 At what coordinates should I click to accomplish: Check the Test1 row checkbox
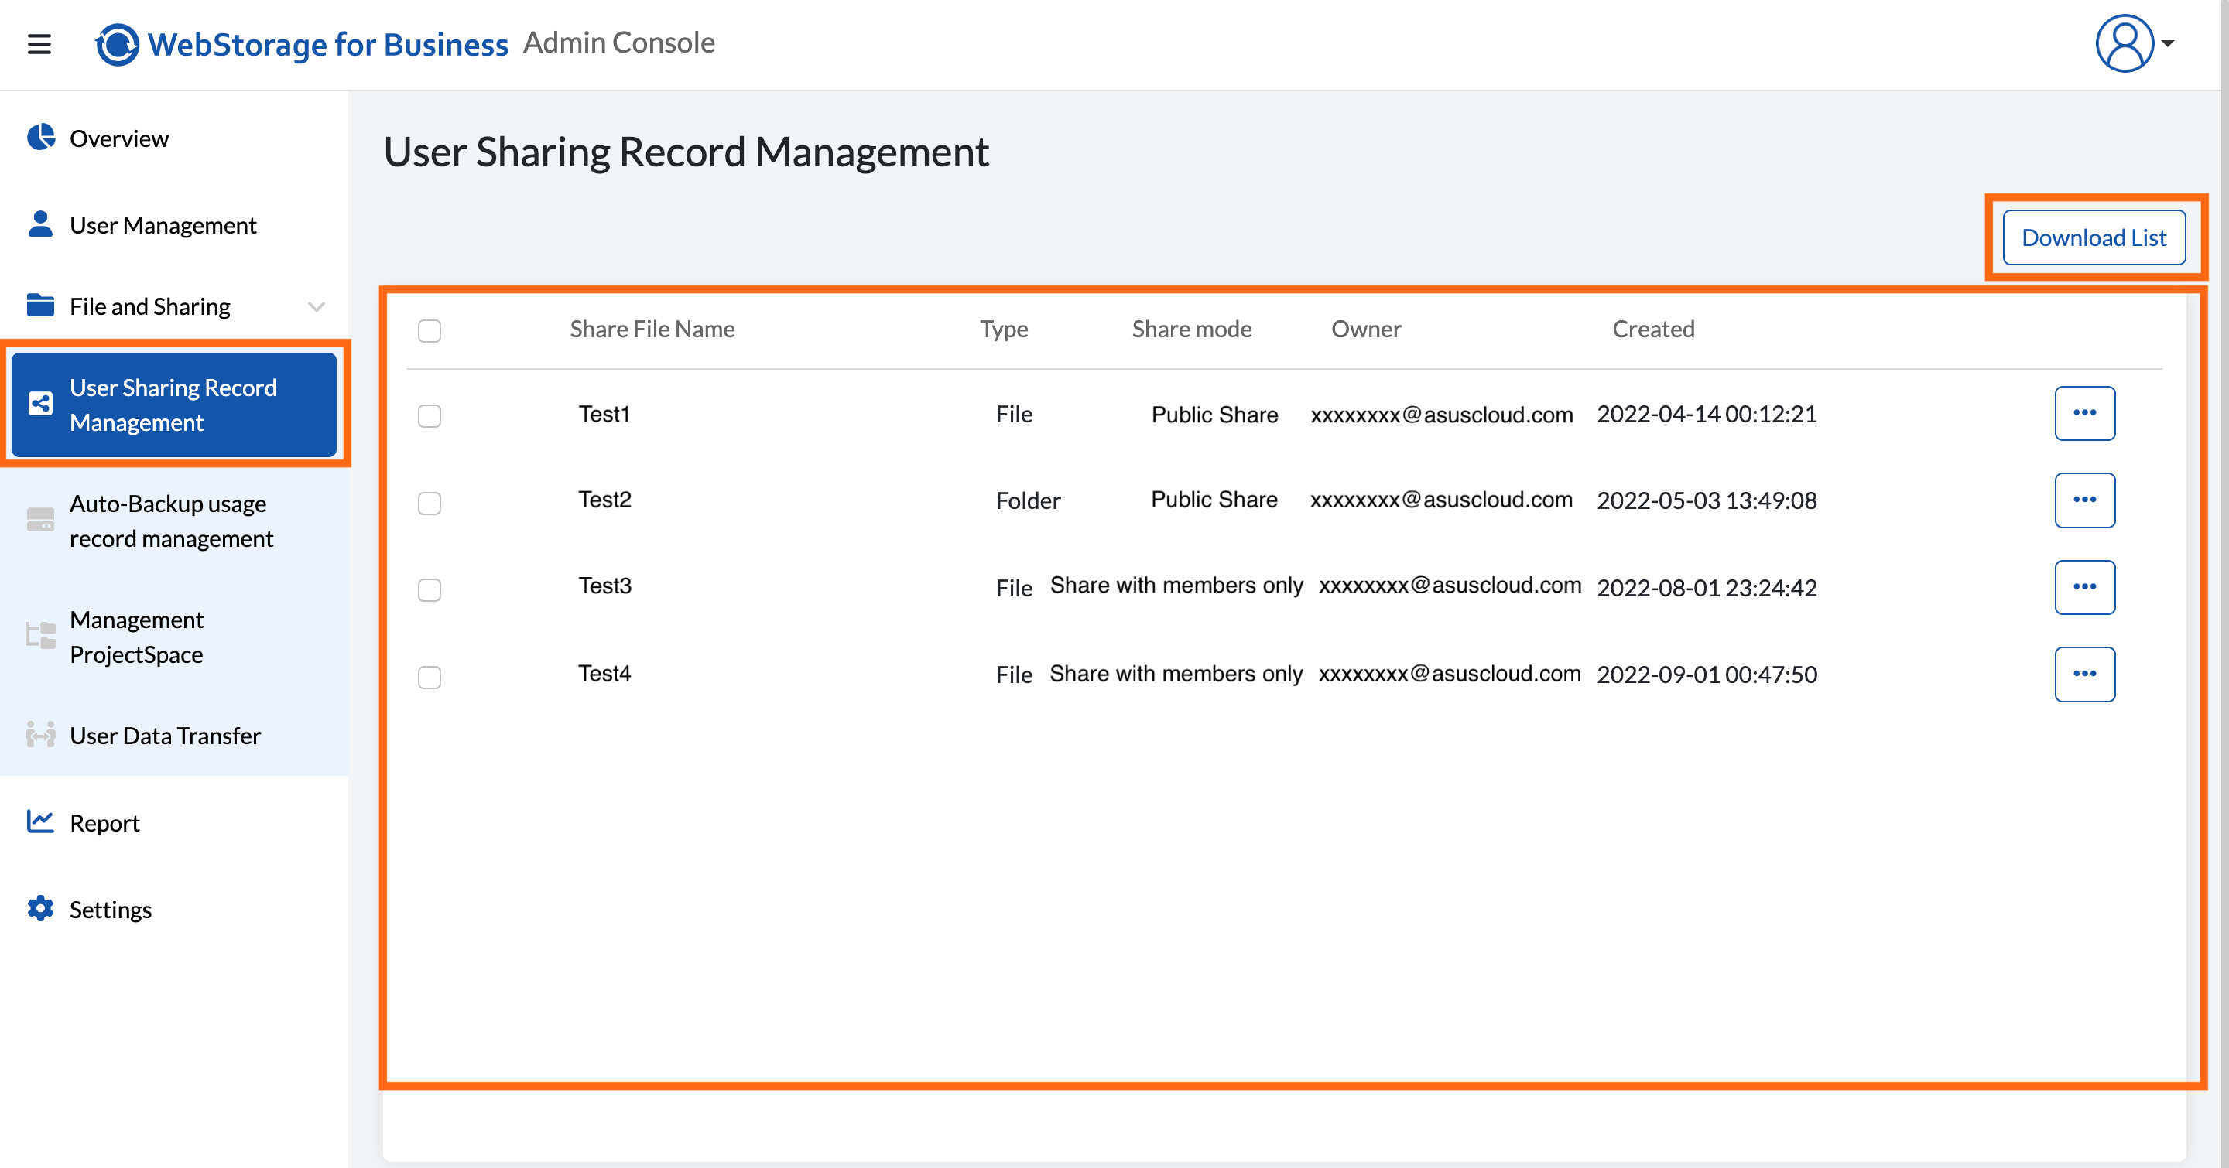pos(430,416)
